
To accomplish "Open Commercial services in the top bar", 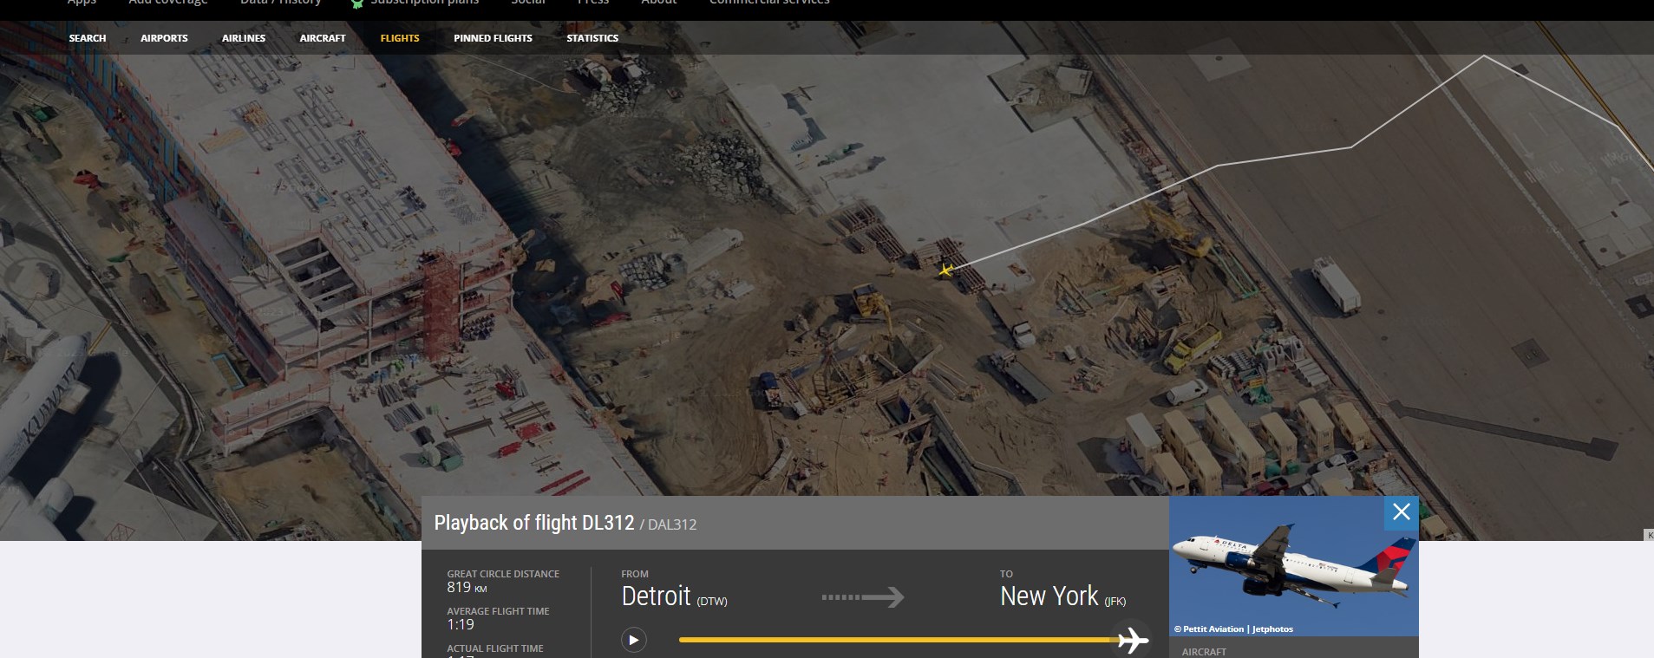I will click(769, 3).
